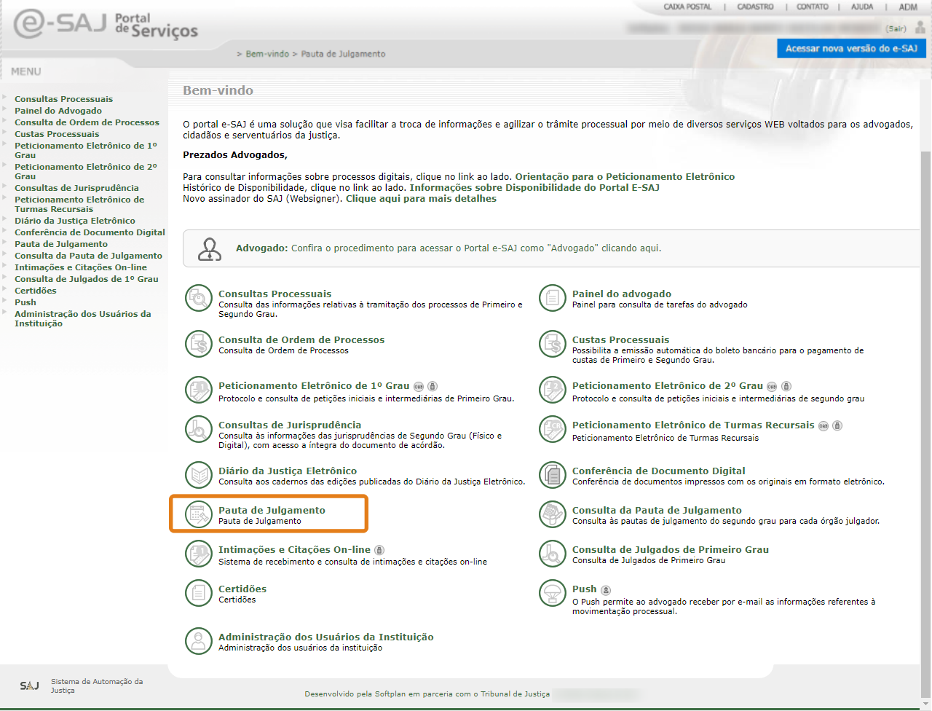Open the Intimações e Citações On-line icon
The image size is (932, 711).
pyautogui.click(x=198, y=554)
